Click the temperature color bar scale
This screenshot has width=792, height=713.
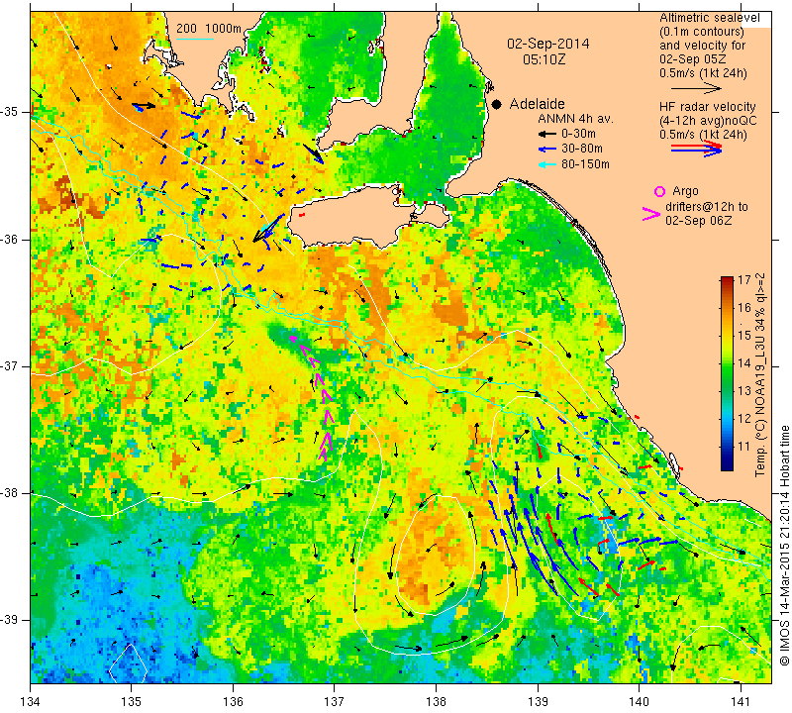click(727, 373)
